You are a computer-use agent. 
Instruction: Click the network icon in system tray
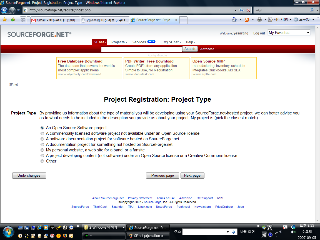click(293, 227)
